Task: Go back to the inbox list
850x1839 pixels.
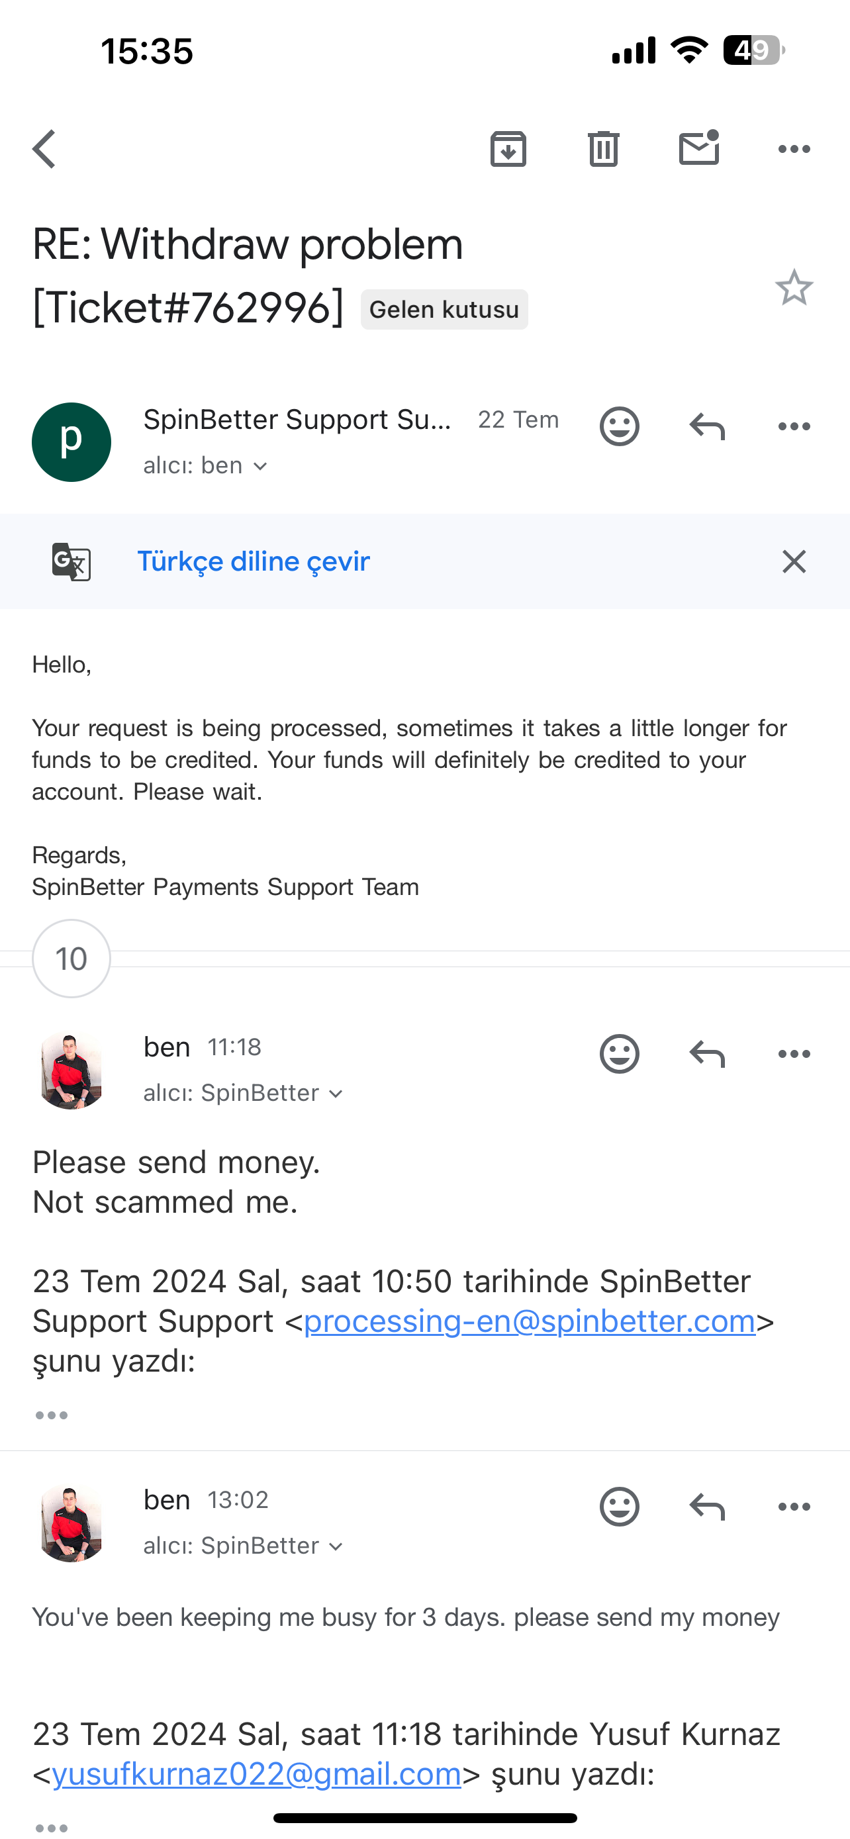Action: 44,149
